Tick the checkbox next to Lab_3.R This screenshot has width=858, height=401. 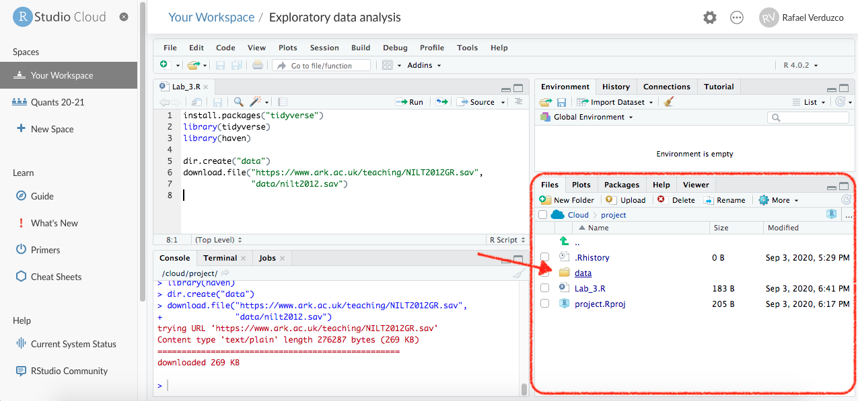click(545, 289)
